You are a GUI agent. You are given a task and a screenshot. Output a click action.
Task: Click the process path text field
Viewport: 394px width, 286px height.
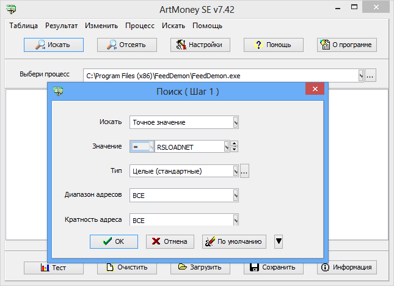[x=221, y=76]
